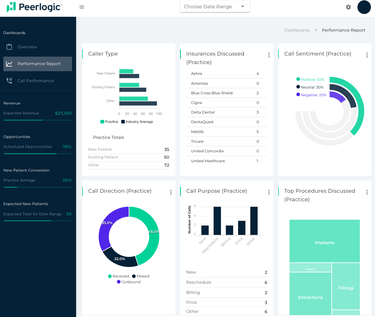The height and width of the screenshot is (317, 375).
Task: Select Call Performance in the sidebar
Action: click(35, 81)
